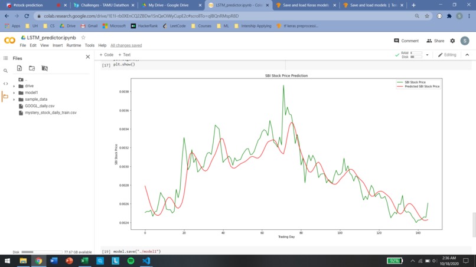Open the View menu
The height and width of the screenshot is (267, 476).
[44, 45]
